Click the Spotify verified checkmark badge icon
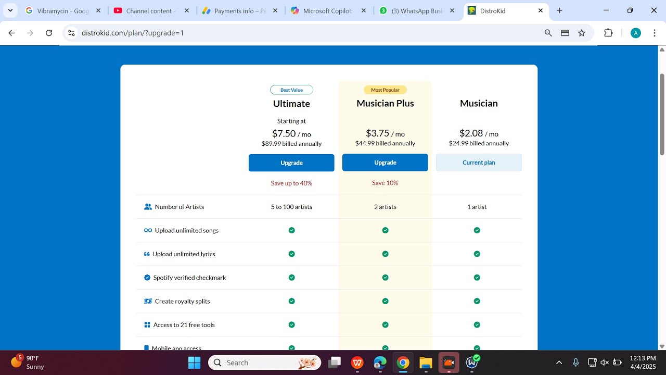The height and width of the screenshot is (375, 666). (147, 278)
